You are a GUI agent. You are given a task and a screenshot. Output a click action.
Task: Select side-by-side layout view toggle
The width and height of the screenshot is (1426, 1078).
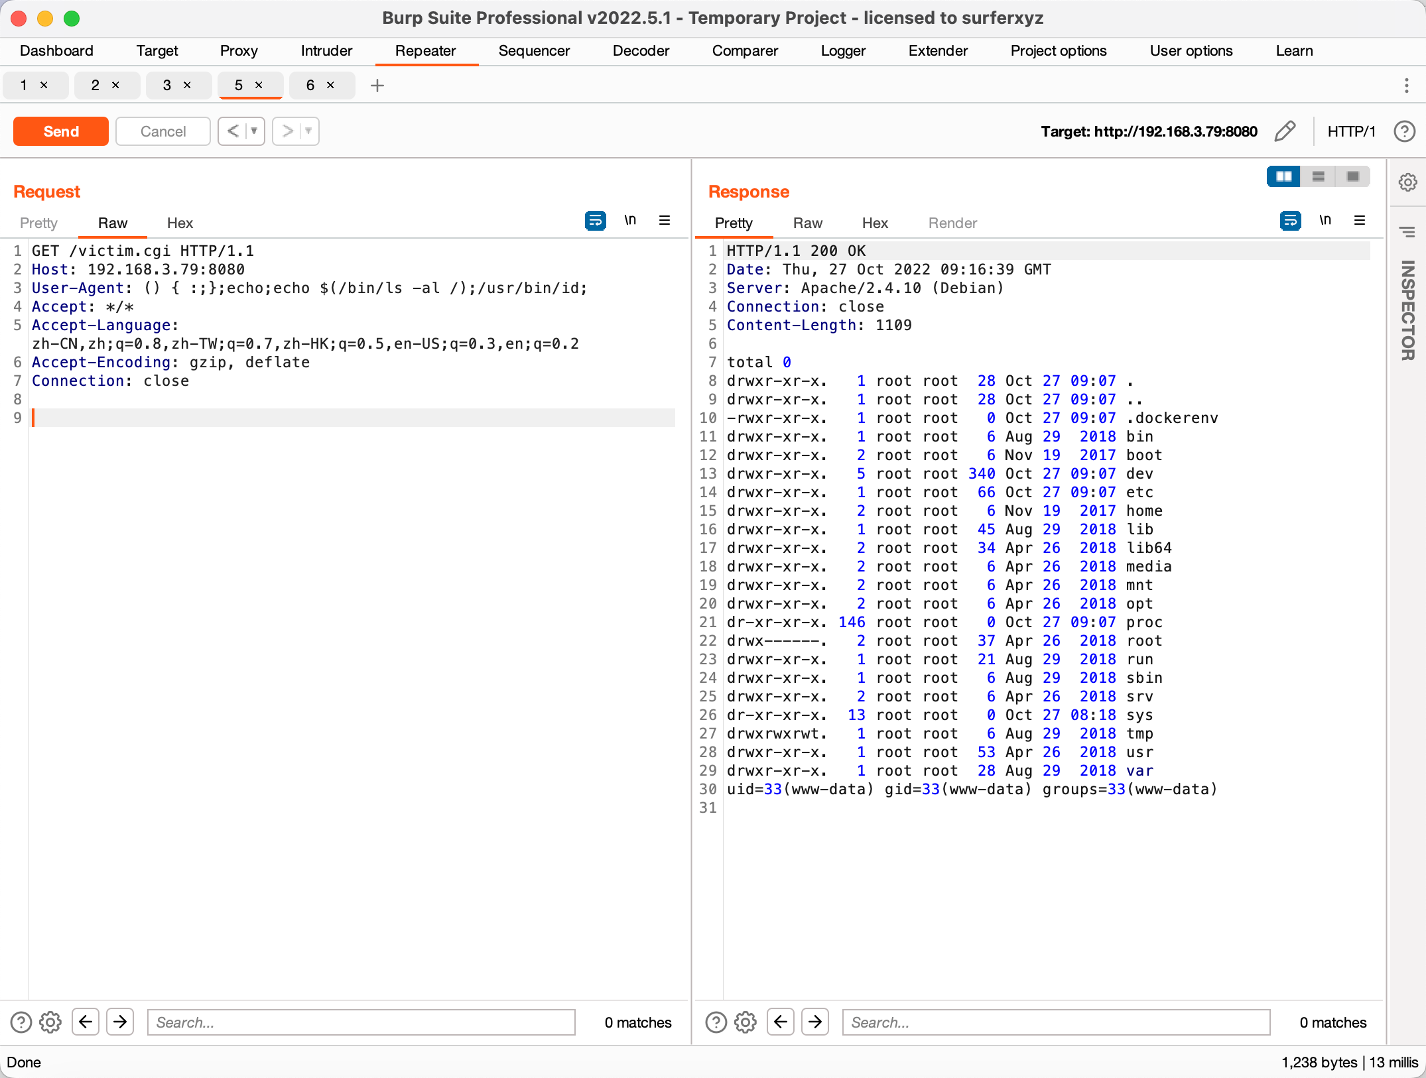(1283, 176)
